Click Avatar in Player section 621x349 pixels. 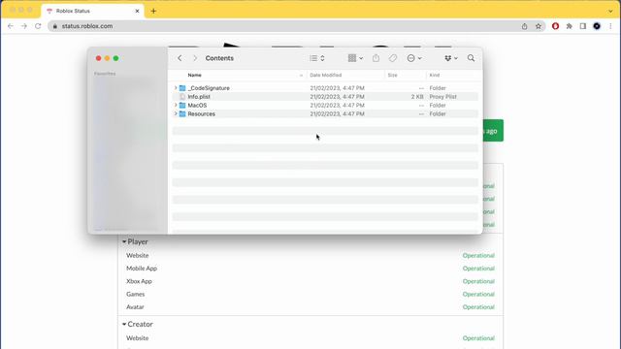pos(135,307)
